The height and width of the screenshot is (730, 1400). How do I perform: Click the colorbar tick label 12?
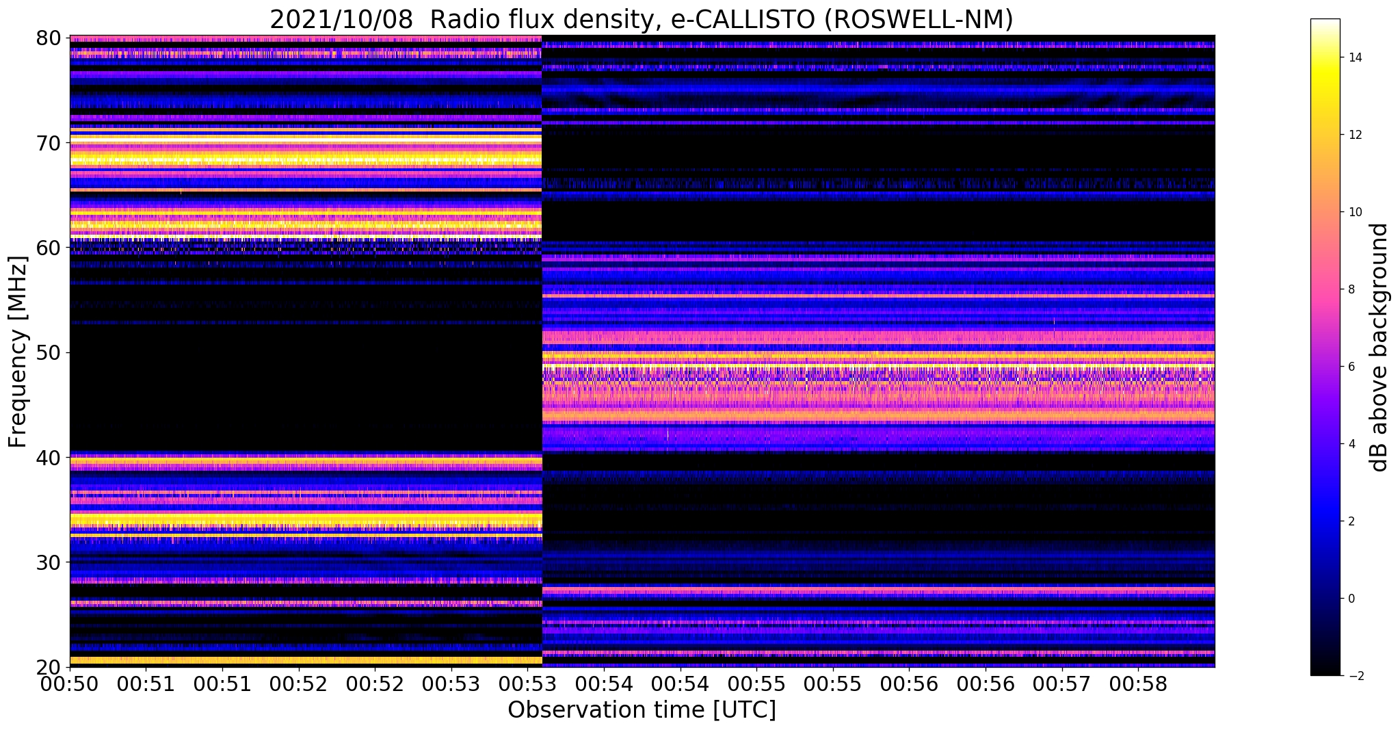1354,135
